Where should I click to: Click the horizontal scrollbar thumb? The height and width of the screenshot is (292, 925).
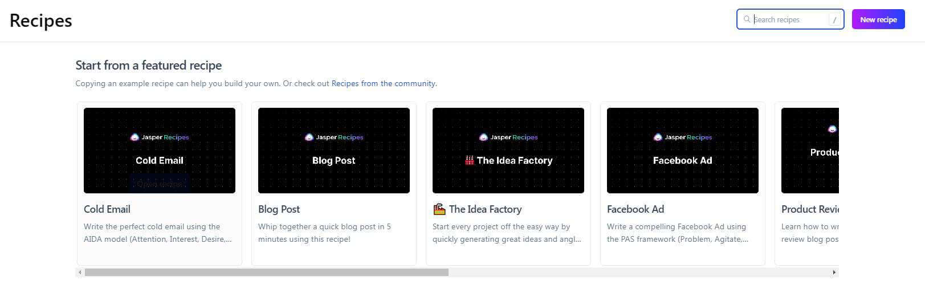[x=267, y=273]
